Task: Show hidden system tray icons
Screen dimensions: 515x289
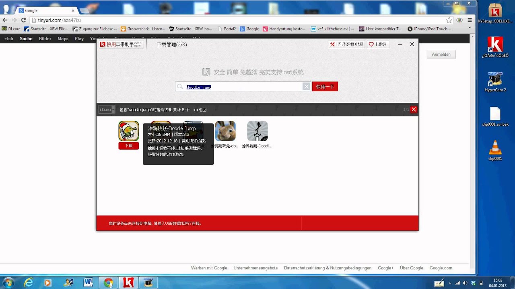Action: click(x=450, y=283)
